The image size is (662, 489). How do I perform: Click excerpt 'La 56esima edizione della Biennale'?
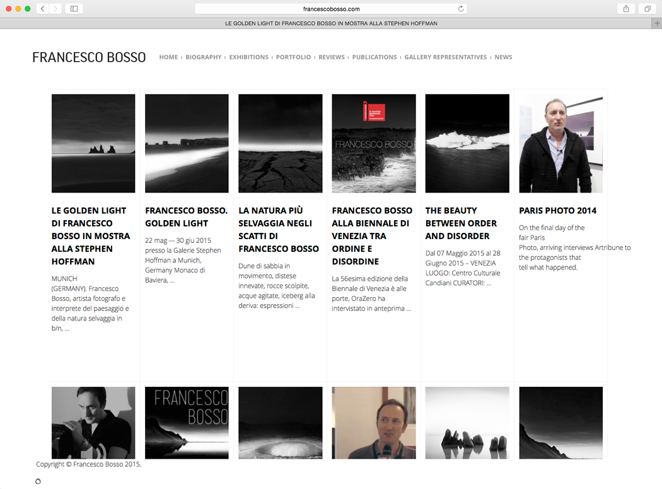tap(371, 294)
